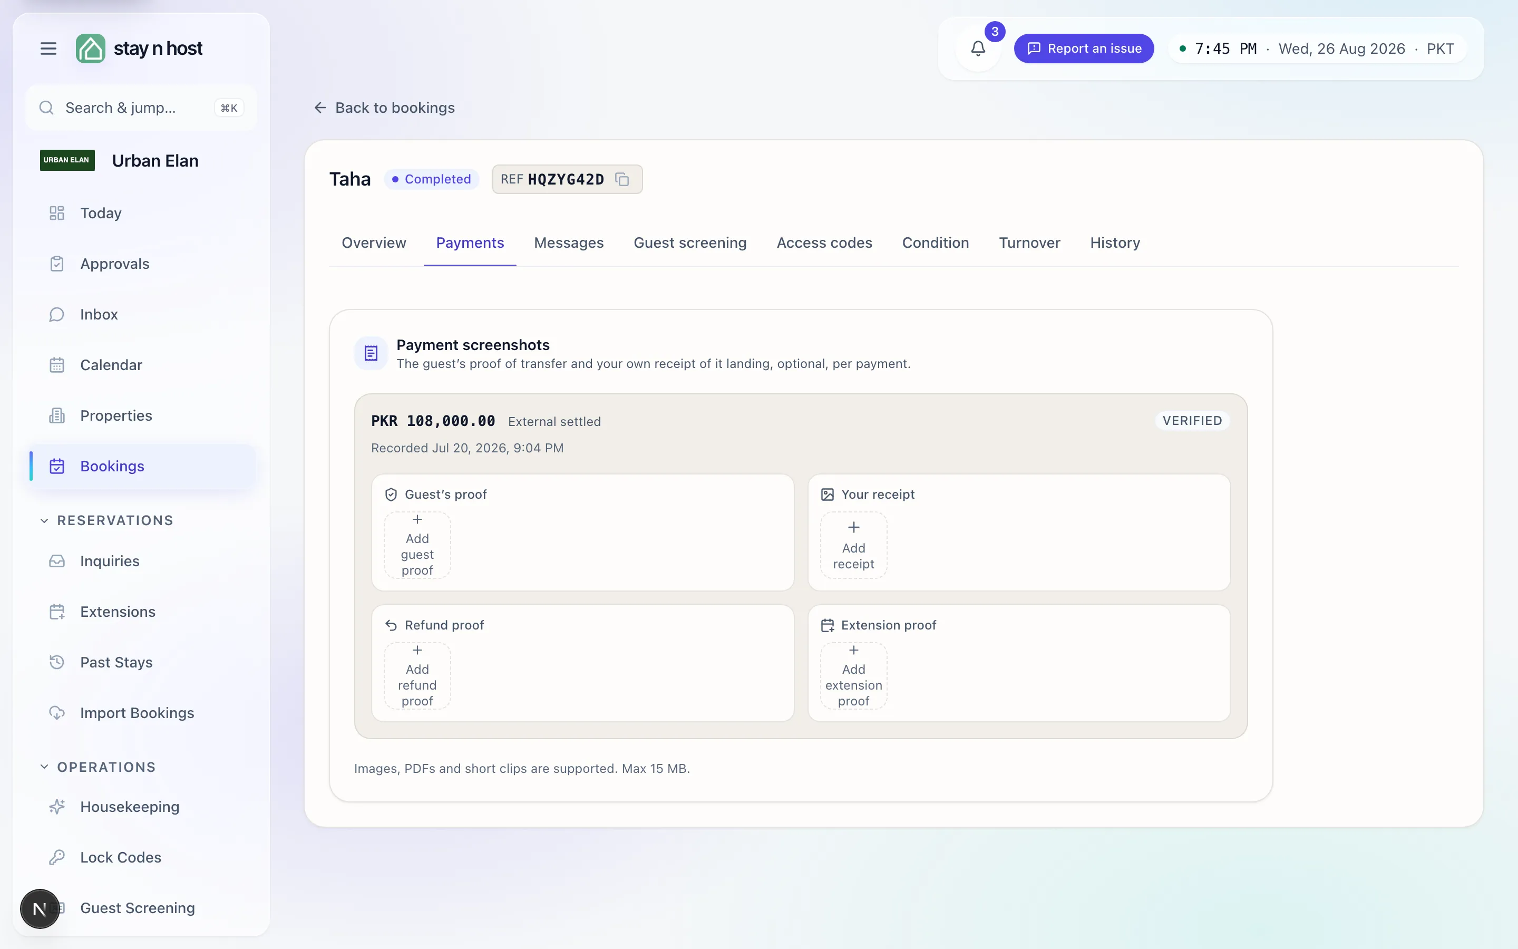
Task: Click the Bookings calendar-check icon
Action: click(x=57, y=467)
